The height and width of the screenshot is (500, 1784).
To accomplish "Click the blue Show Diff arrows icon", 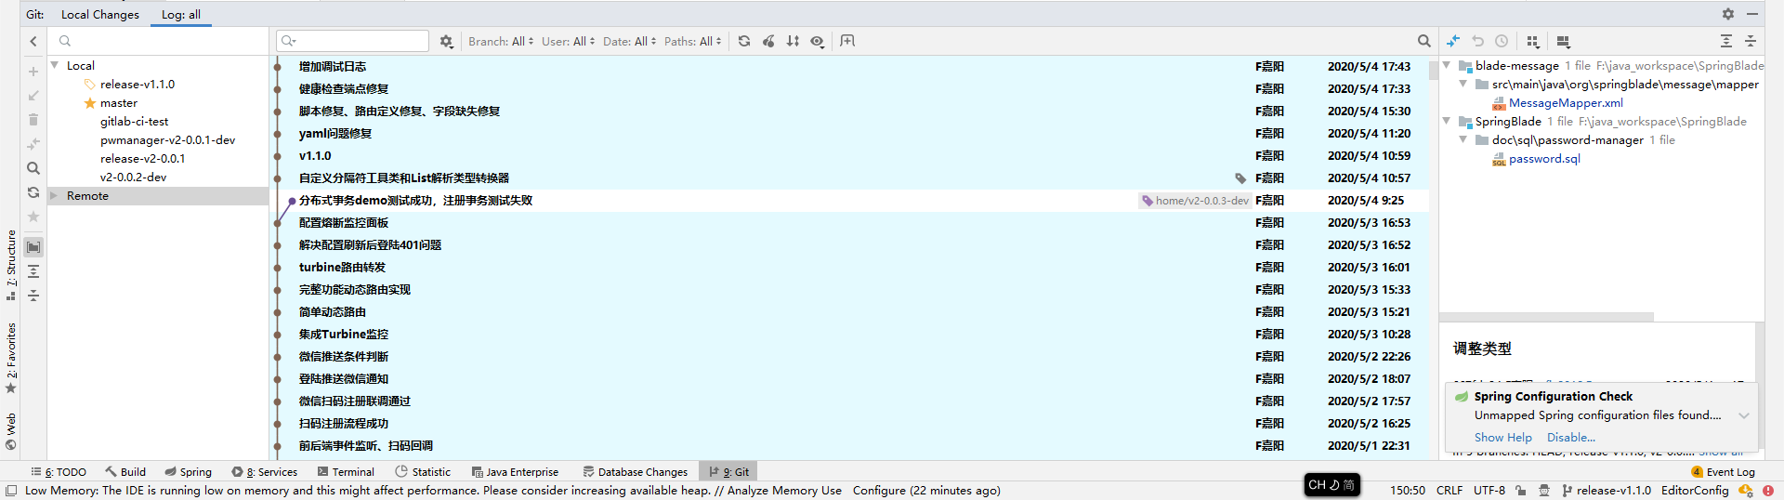I will click(x=1453, y=41).
